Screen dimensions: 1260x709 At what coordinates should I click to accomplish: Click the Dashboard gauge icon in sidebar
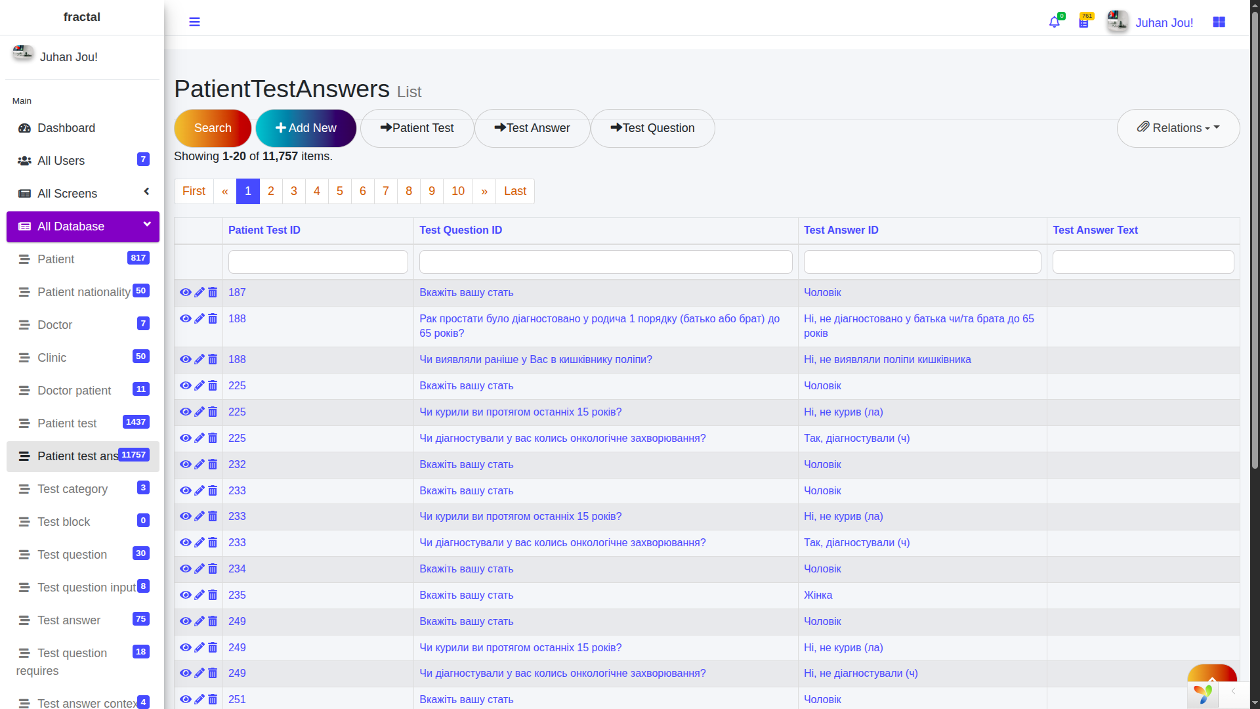pos(24,128)
